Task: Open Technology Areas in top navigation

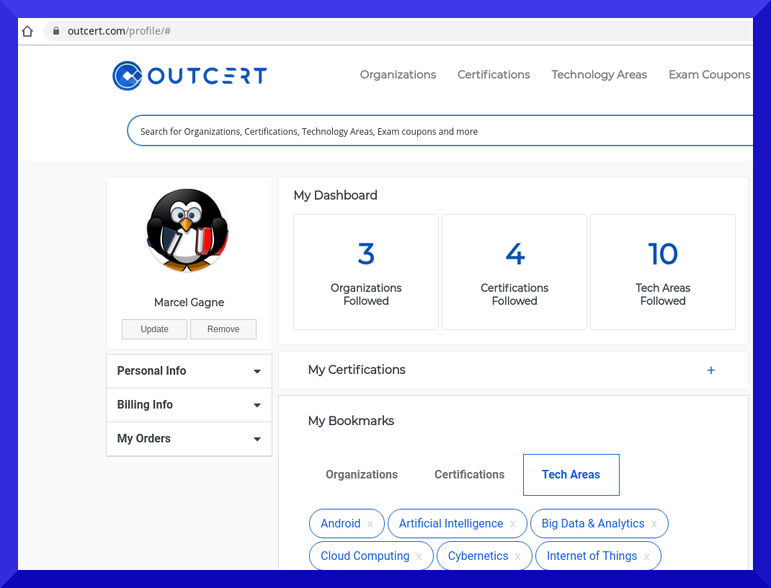Action: click(599, 75)
